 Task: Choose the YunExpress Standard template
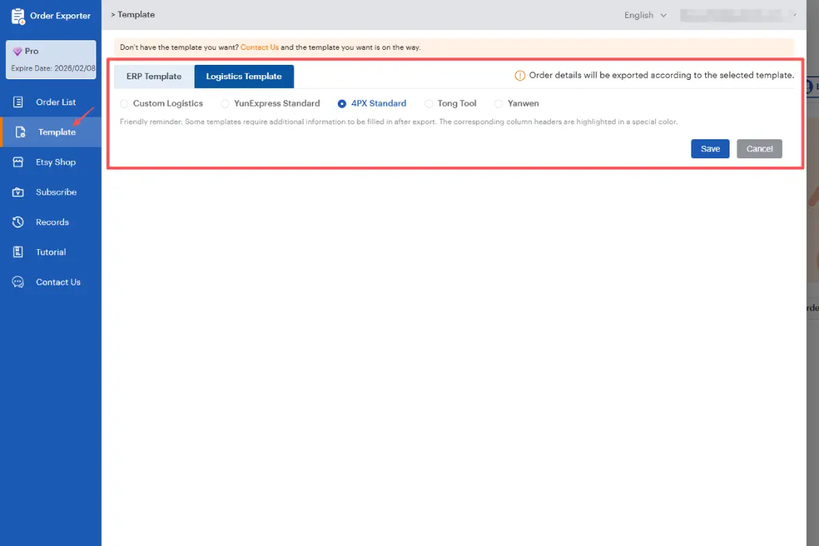[225, 103]
